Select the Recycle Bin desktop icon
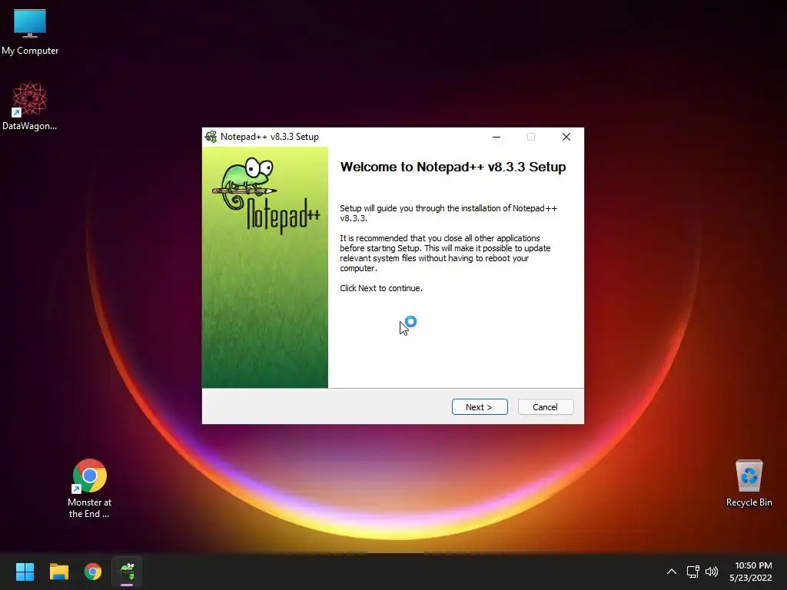 pyautogui.click(x=749, y=483)
